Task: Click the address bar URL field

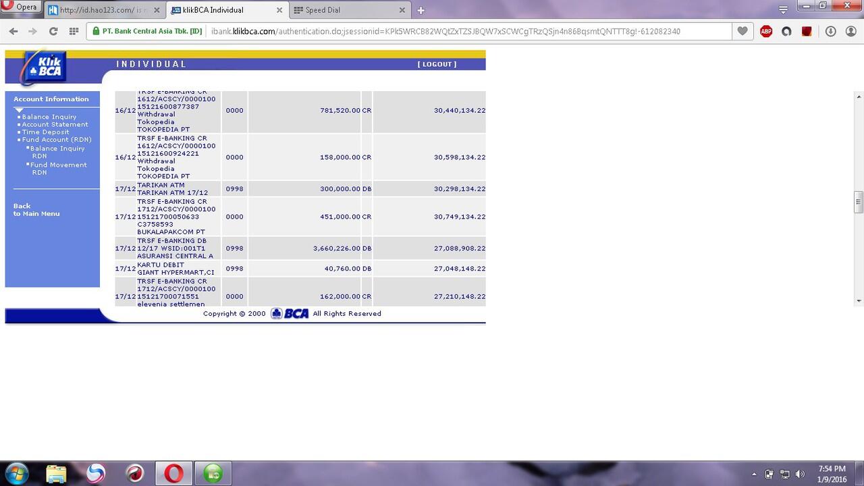Action: (446, 31)
